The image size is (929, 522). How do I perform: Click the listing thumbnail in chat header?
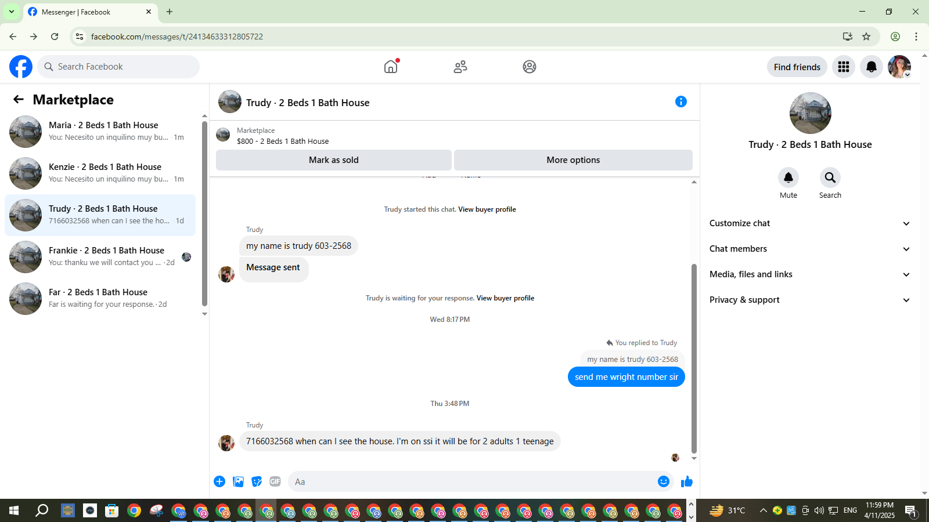pyautogui.click(x=230, y=101)
